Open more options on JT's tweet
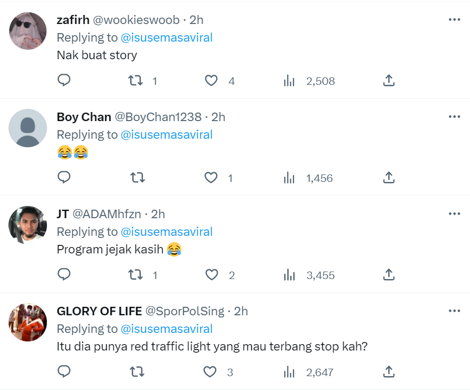The height and width of the screenshot is (390, 470). (454, 214)
